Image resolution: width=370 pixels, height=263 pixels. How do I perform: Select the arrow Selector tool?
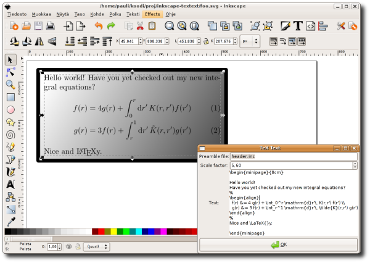click(x=10, y=60)
